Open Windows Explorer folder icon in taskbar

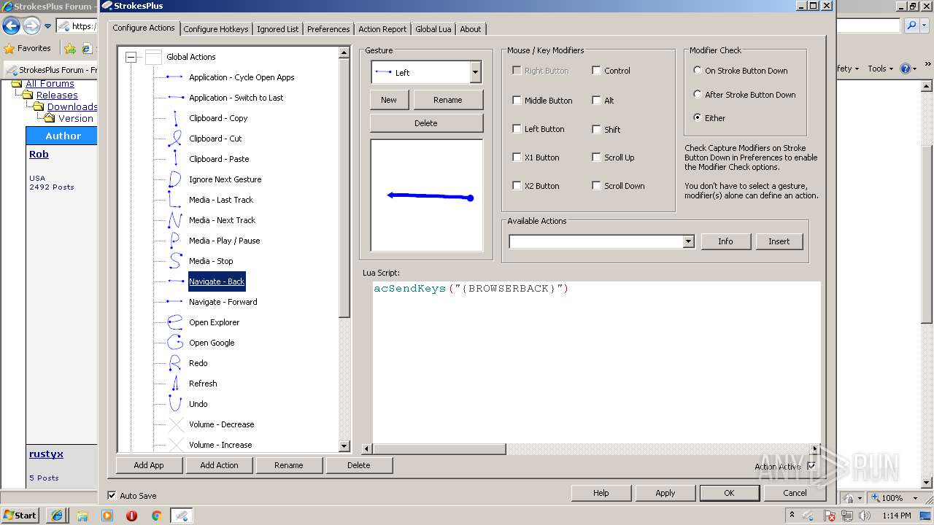[82, 516]
